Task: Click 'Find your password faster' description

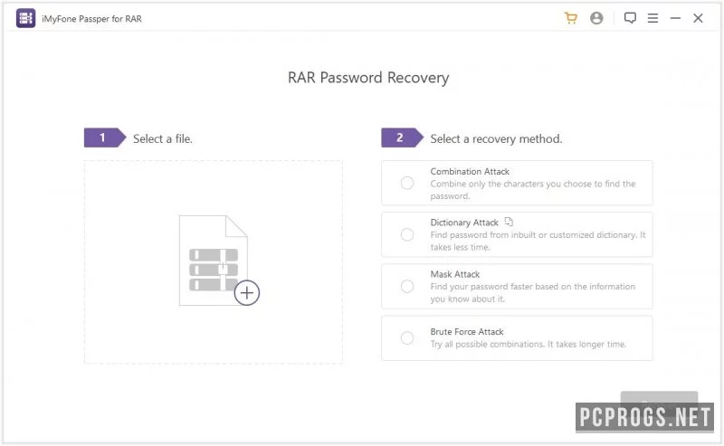Action: tap(533, 293)
